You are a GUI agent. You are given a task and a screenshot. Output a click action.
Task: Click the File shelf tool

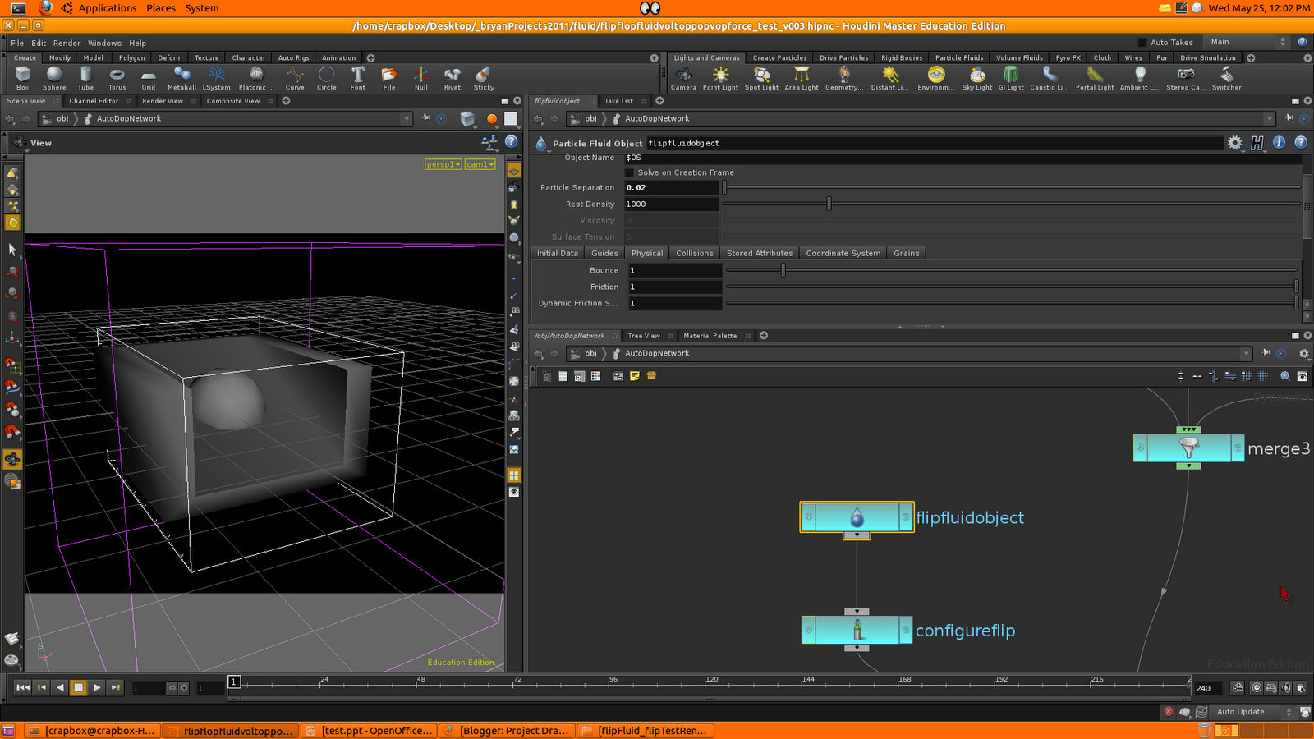click(389, 78)
